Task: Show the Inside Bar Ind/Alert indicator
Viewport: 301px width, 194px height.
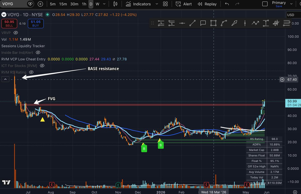Action: [38, 52]
